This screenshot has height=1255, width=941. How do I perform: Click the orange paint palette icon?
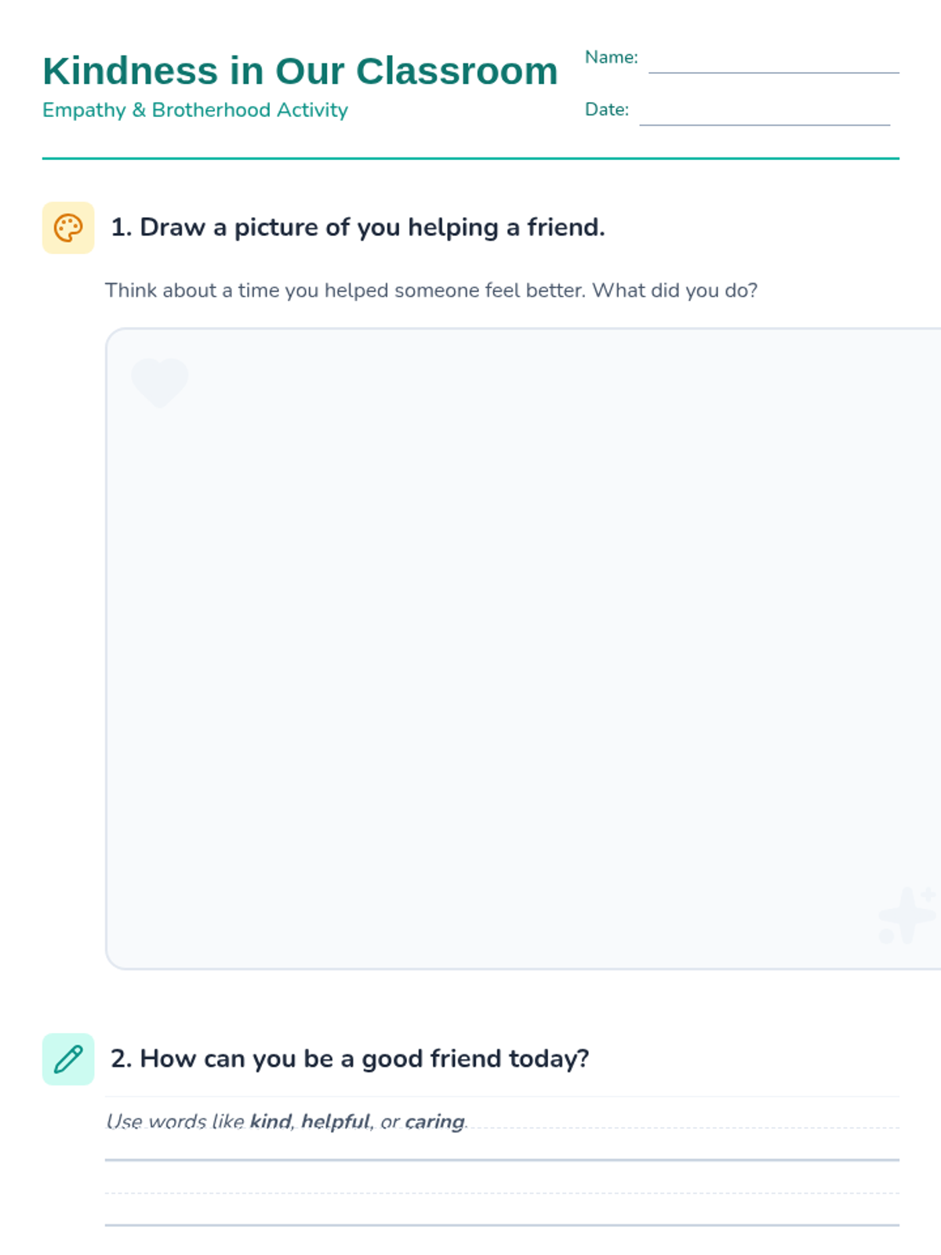[x=68, y=228]
